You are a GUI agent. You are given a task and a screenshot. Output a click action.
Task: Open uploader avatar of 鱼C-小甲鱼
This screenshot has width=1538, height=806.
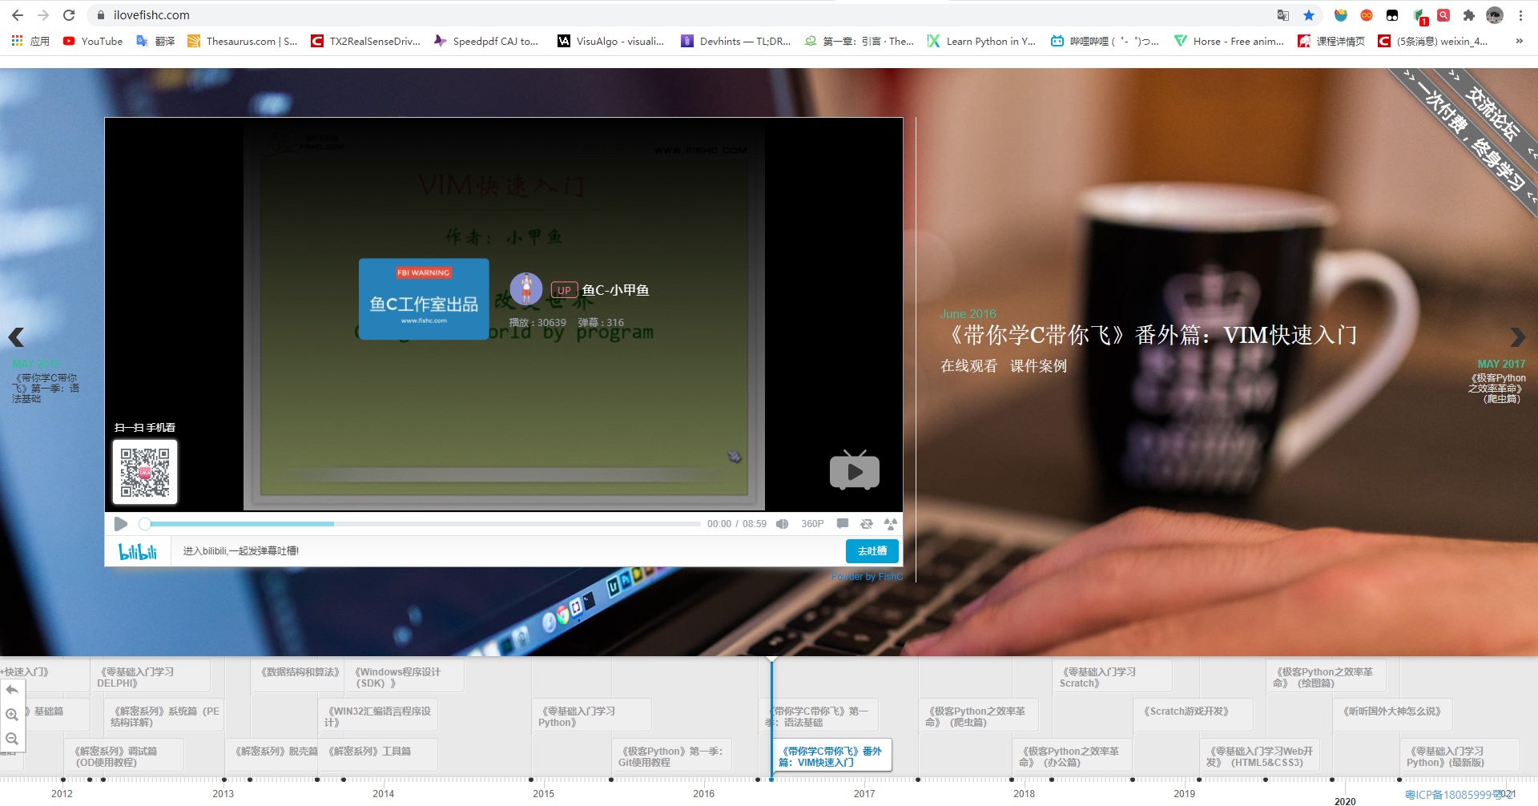[x=526, y=289]
